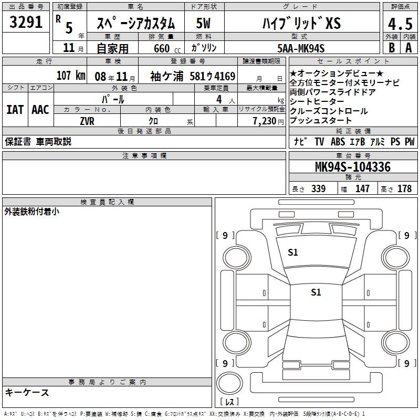Image resolution: width=420 pixels, height=420 pixels.
Task: Select the recycle deposit 7,230円
Action: coord(268,121)
